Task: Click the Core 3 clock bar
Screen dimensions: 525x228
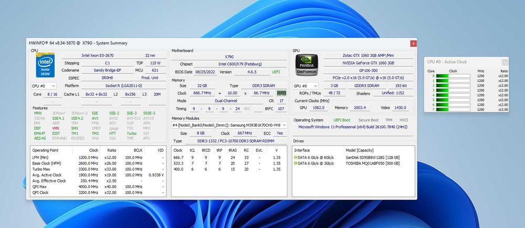Action: 453,90
